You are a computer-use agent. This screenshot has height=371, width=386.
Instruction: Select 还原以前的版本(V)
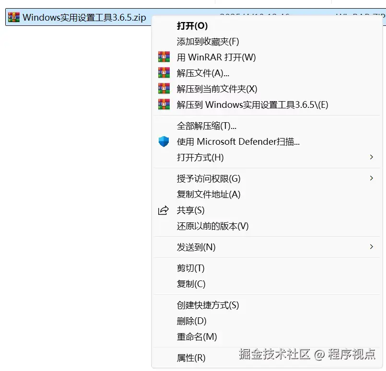(x=267, y=226)
